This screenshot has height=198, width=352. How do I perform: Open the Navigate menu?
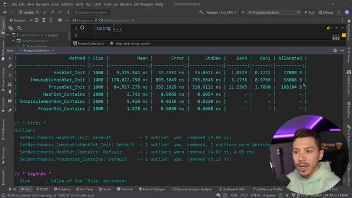coord(42,4)
